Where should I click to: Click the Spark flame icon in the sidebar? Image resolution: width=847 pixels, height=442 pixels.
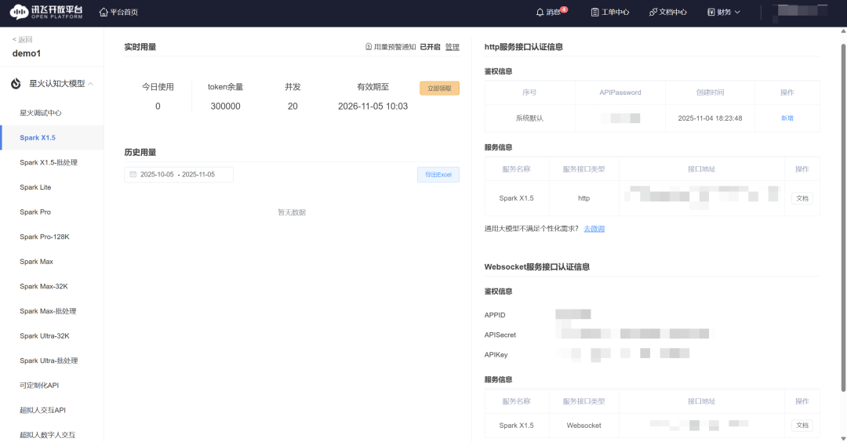16,84
